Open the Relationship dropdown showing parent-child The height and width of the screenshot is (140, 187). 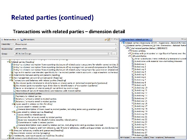click(x=66, y=49)
